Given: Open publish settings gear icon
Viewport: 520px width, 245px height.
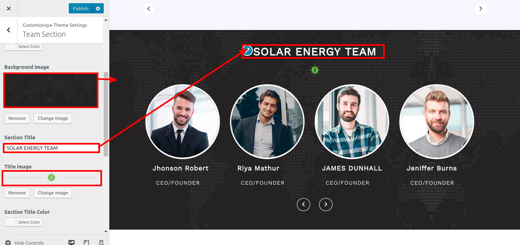Looking at the screenshot, I should pyautogui.click(x=98, y=9).
